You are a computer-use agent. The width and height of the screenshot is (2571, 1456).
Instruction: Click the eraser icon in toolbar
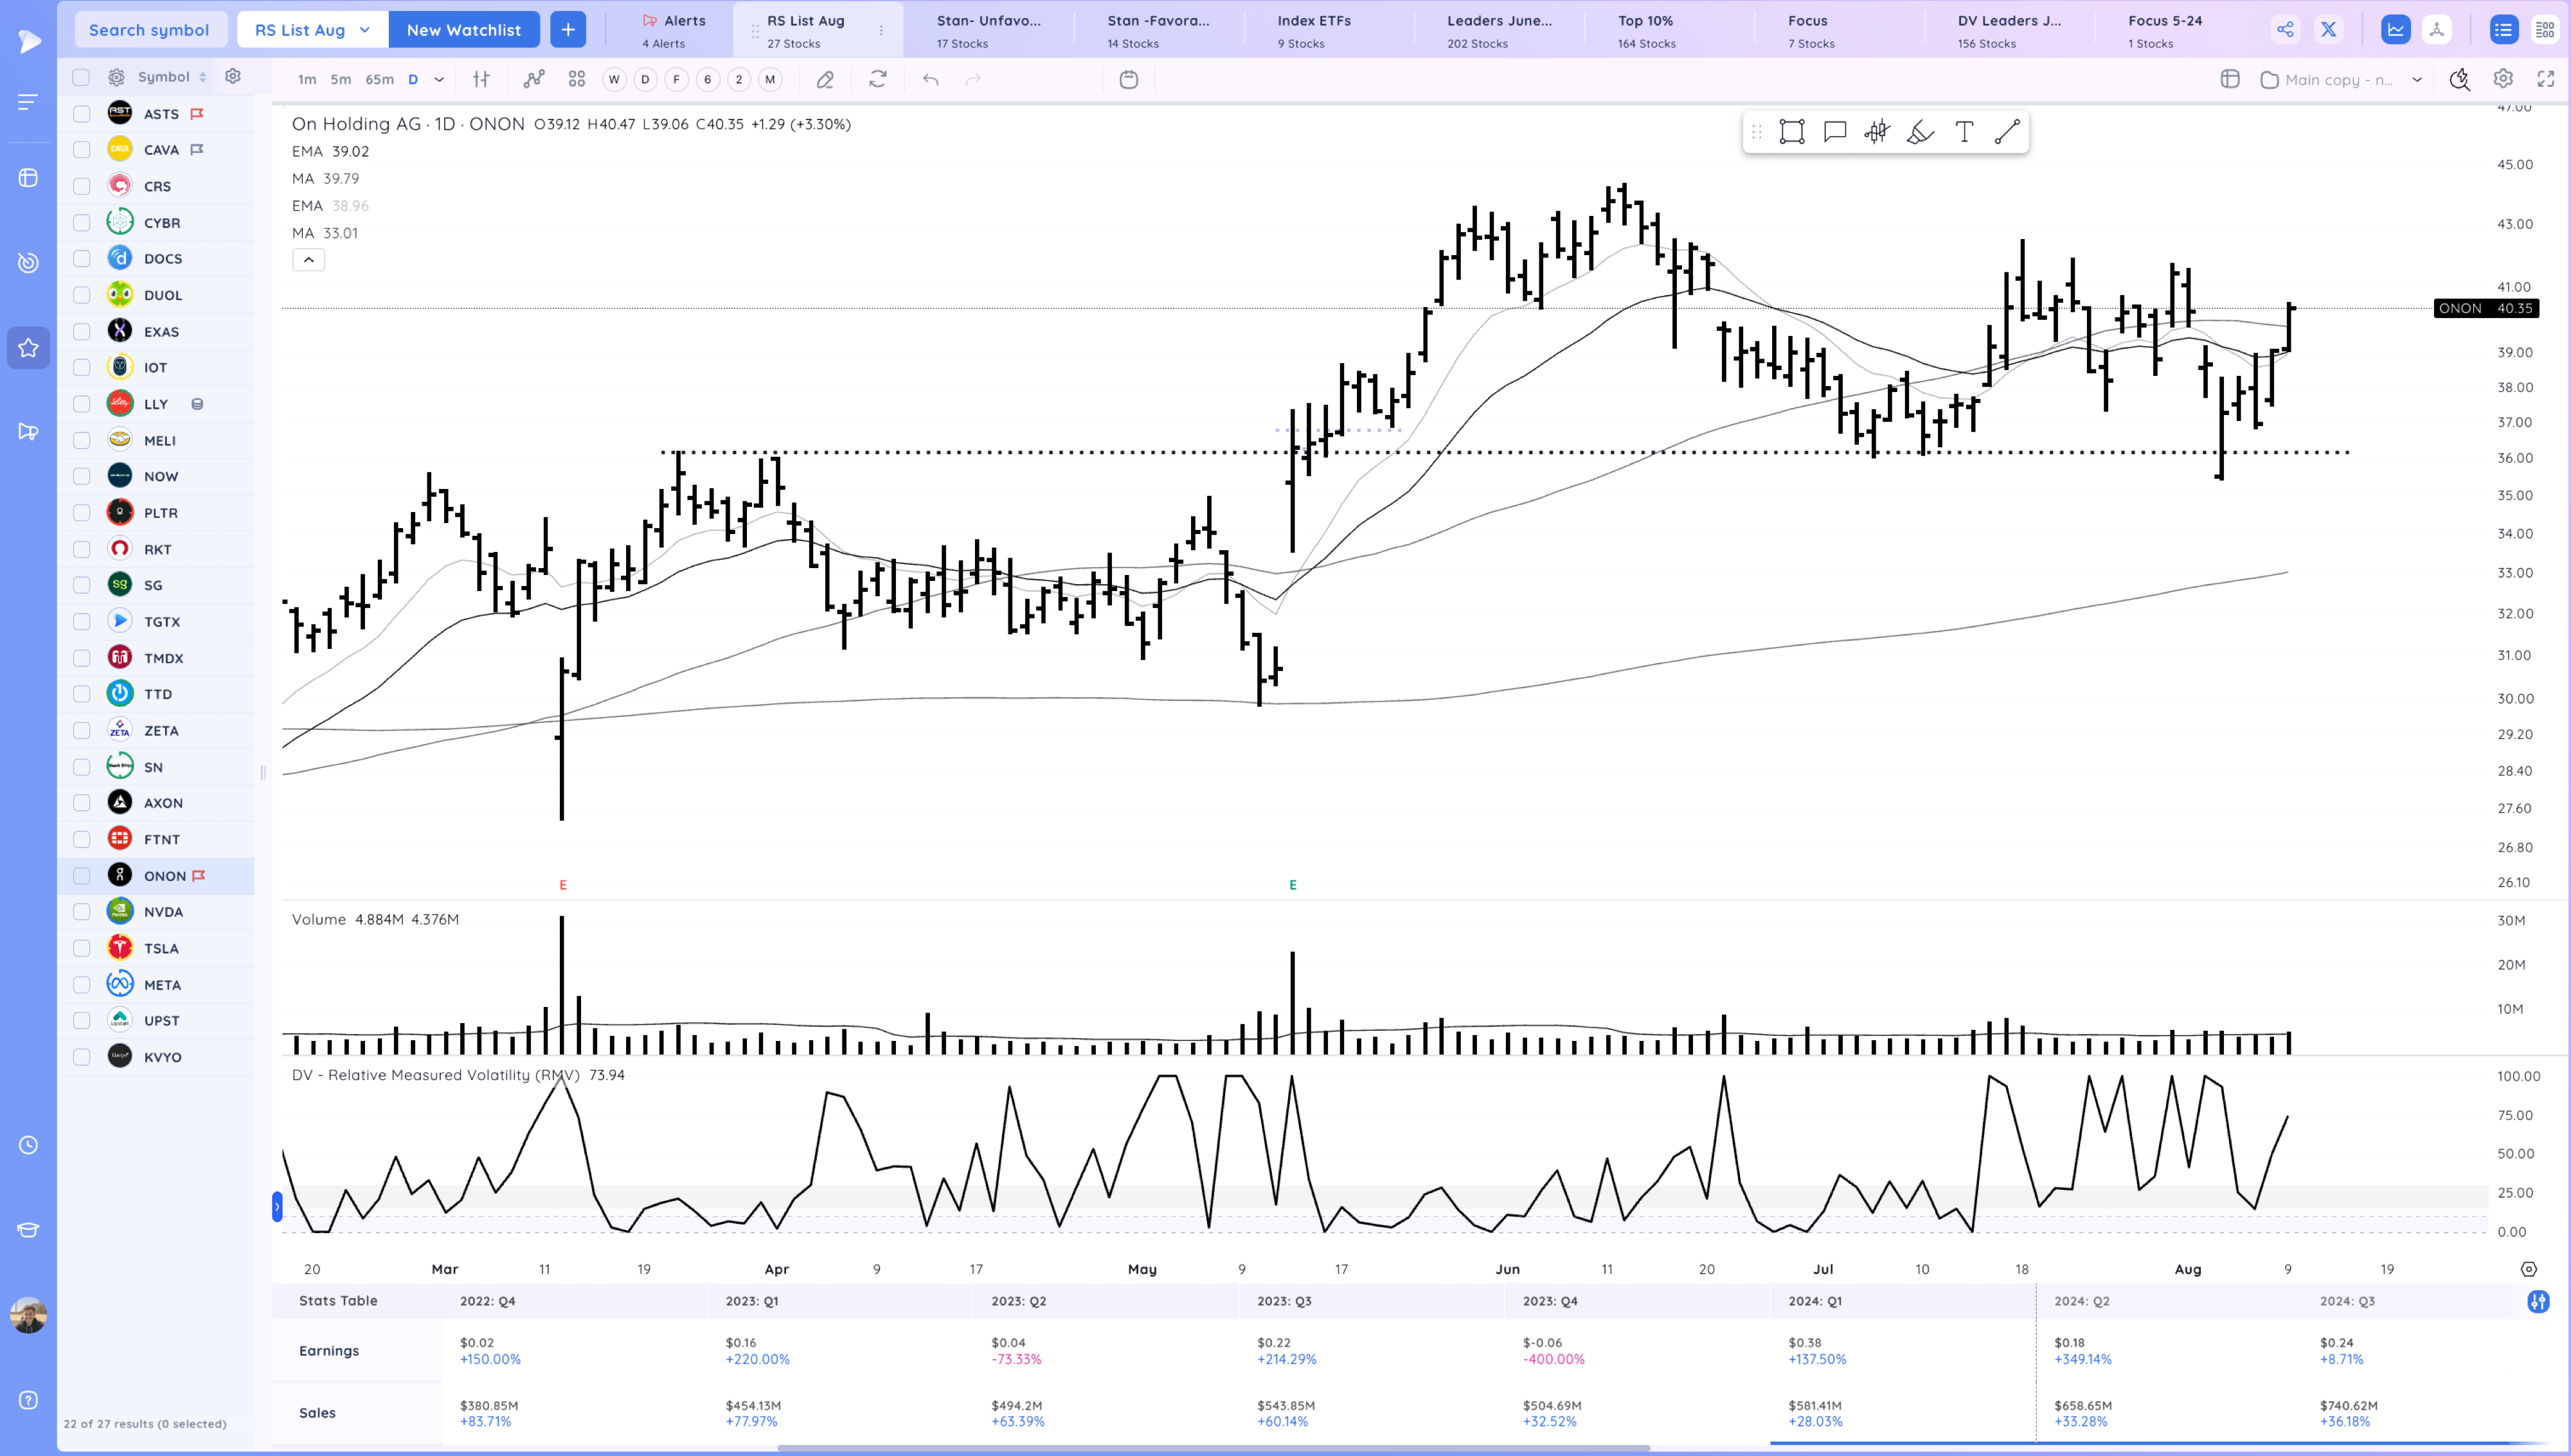point(825,79)
